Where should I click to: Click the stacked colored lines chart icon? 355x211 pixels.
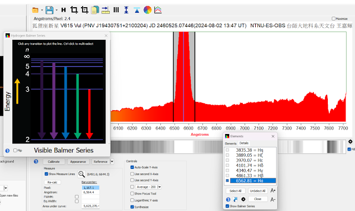coord(158,10)
